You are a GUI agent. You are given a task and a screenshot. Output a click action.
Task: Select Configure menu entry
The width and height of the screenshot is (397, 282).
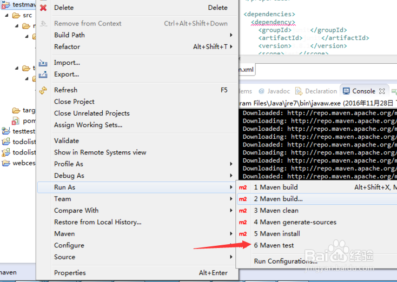[x=137, y=245]
